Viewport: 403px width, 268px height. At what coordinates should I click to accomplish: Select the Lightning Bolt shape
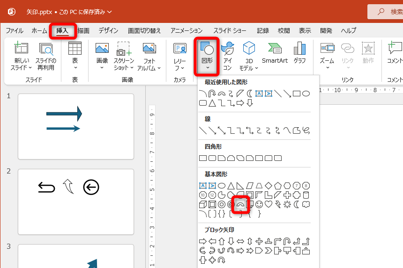click(278, 204)
